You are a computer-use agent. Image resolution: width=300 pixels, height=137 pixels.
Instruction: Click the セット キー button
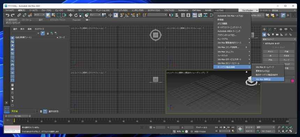[x=250, y=131]
